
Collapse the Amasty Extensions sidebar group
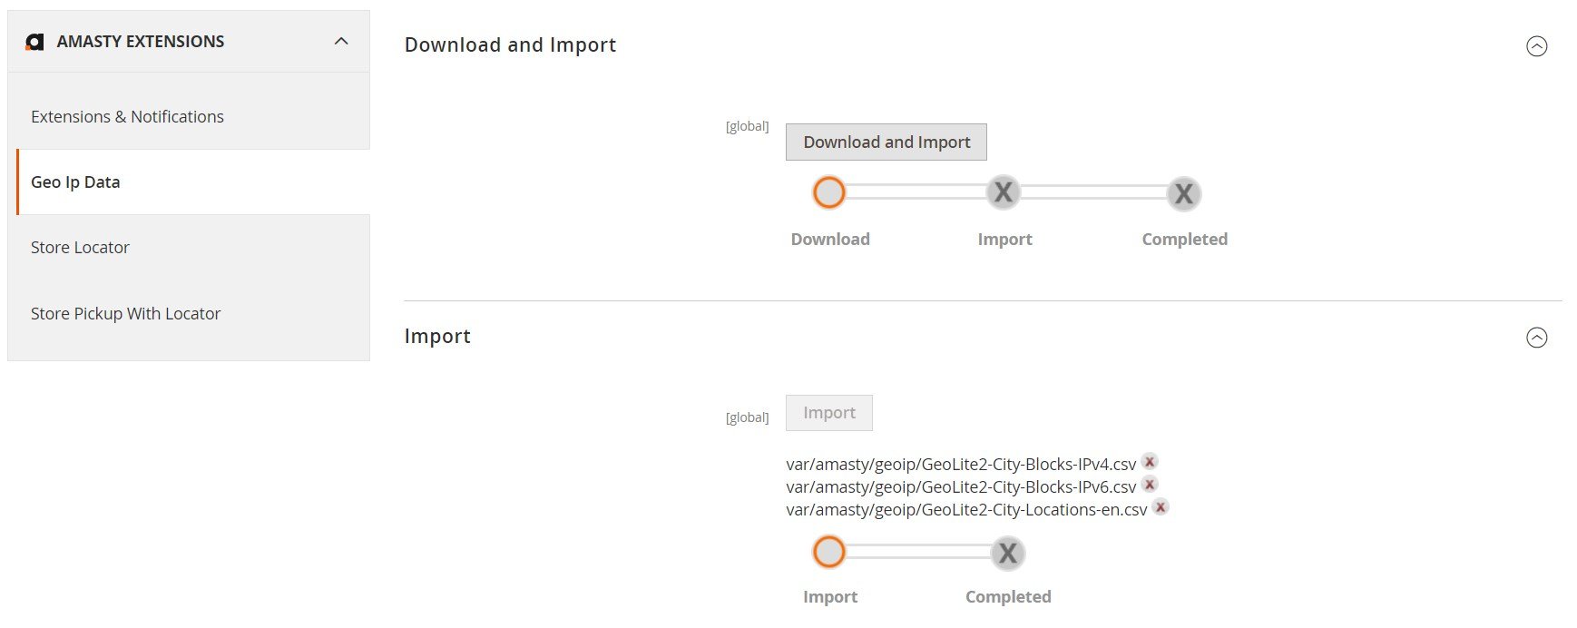pyautogui.click(x=341, y=41)
